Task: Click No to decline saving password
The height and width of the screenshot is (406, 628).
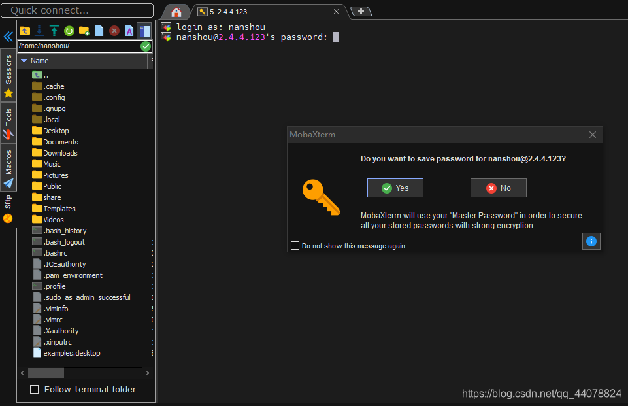Action: 498,188
